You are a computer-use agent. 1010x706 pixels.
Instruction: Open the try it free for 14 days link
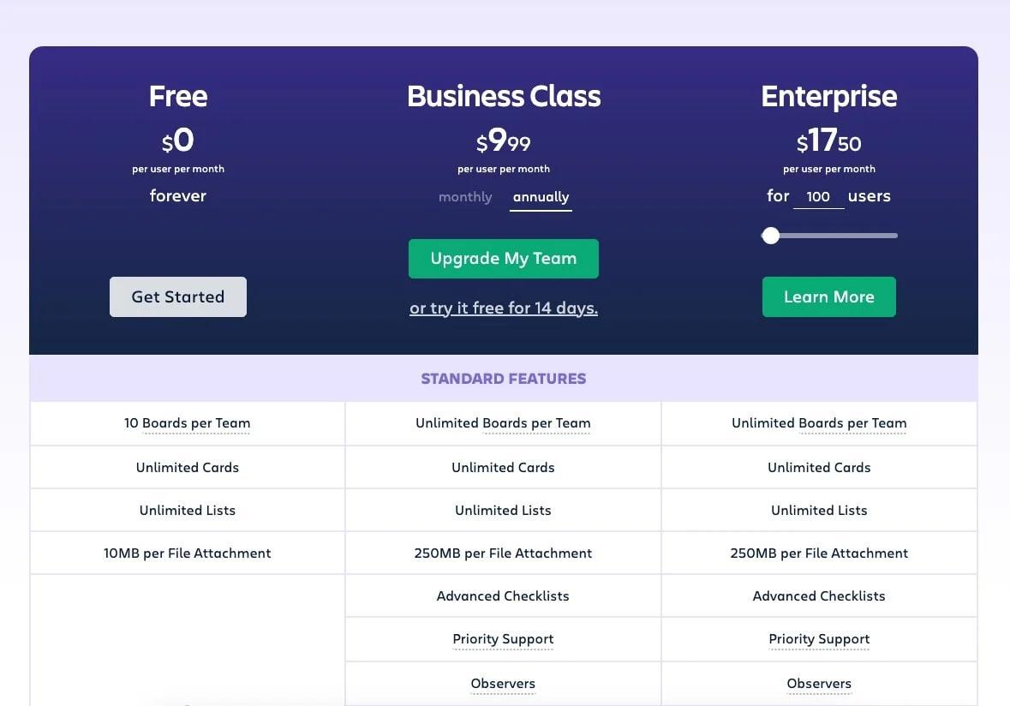tap(504, 308)
